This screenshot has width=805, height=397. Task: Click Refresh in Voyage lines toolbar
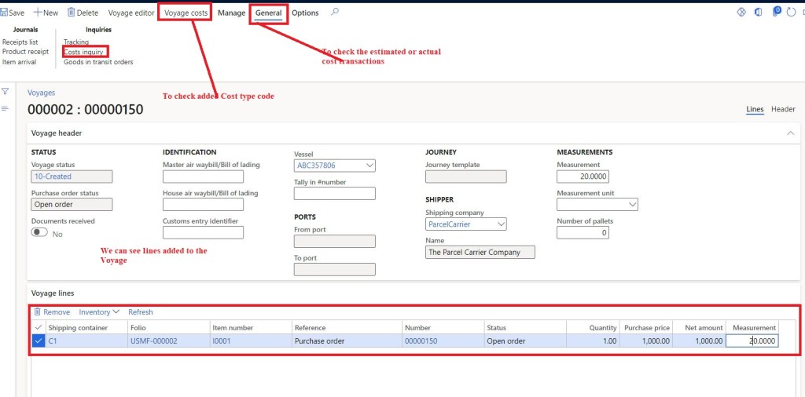coord(141,312)
